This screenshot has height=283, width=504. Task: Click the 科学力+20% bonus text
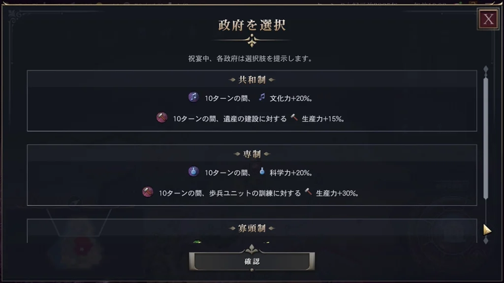pyautogui.click(x=291, y=172)
